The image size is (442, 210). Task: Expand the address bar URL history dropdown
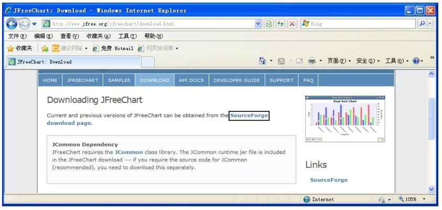258,24
